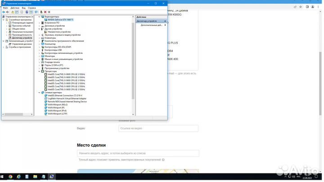Viewport: 324px width, 182px height.
Task: Click the deal address input field
Action: coord(138,153)
